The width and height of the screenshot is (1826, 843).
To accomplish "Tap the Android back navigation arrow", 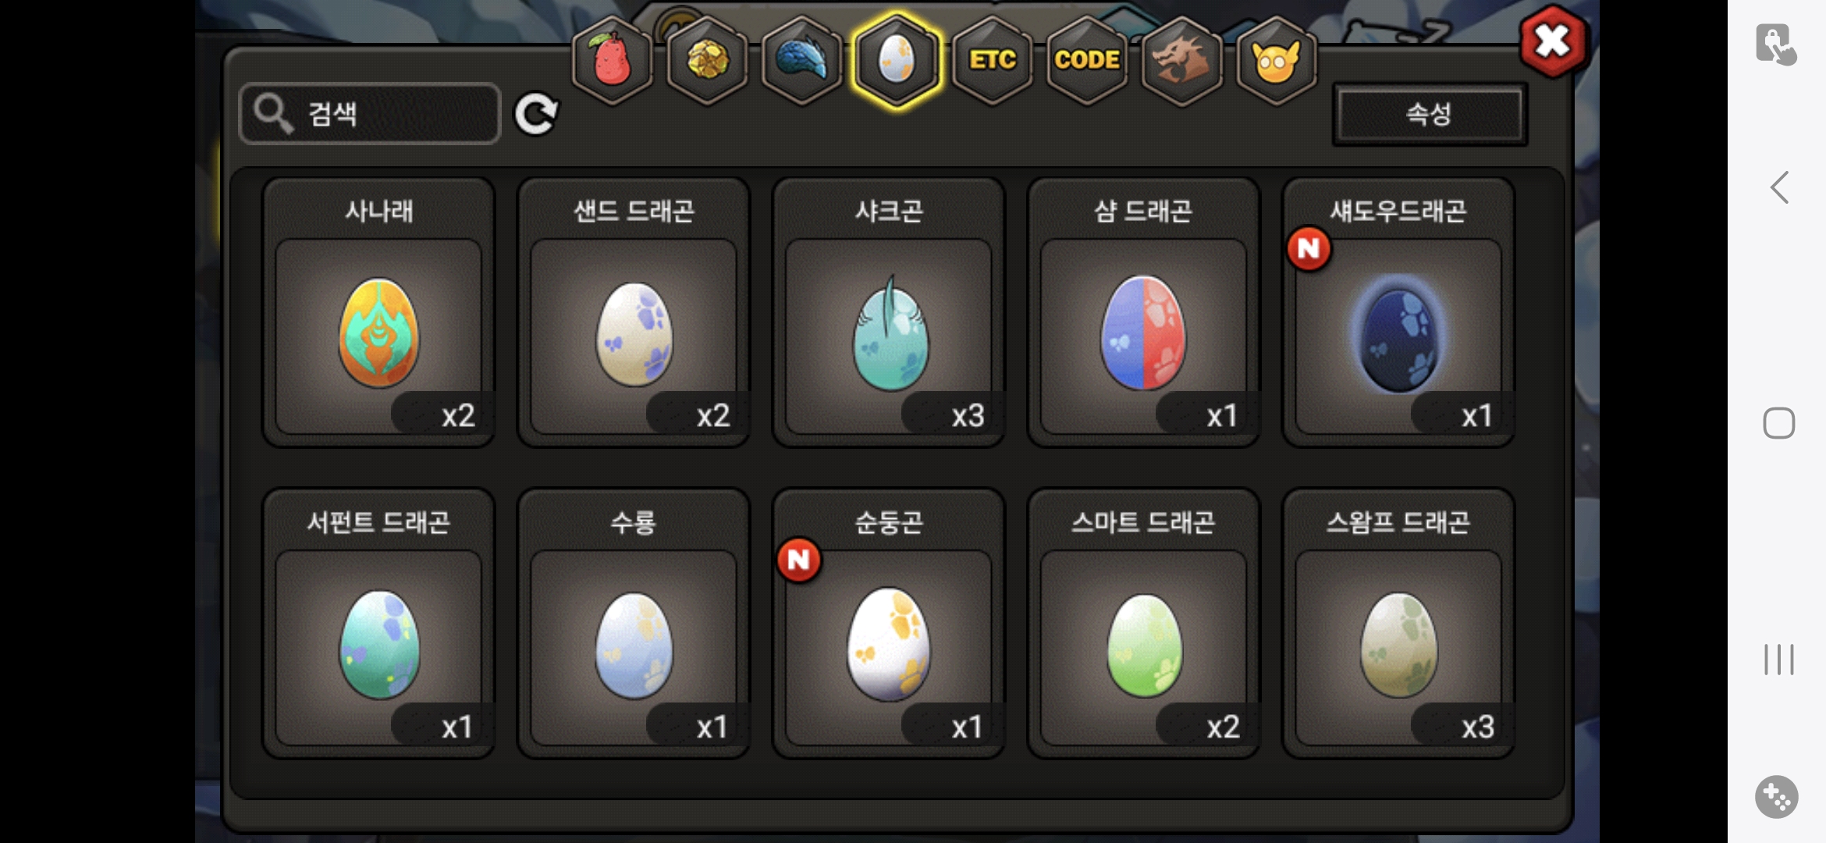I will pos(1779,187).
